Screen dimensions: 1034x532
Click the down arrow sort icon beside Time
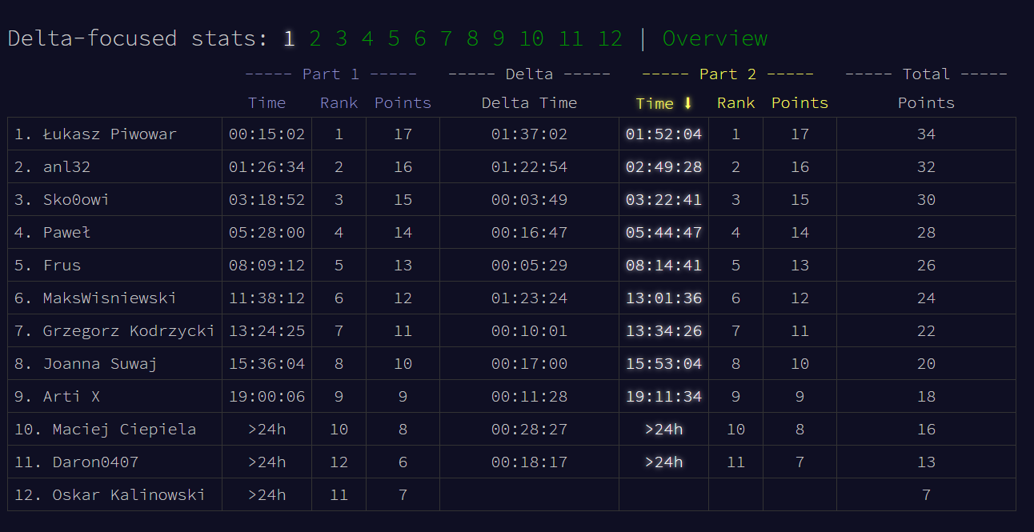687,103
